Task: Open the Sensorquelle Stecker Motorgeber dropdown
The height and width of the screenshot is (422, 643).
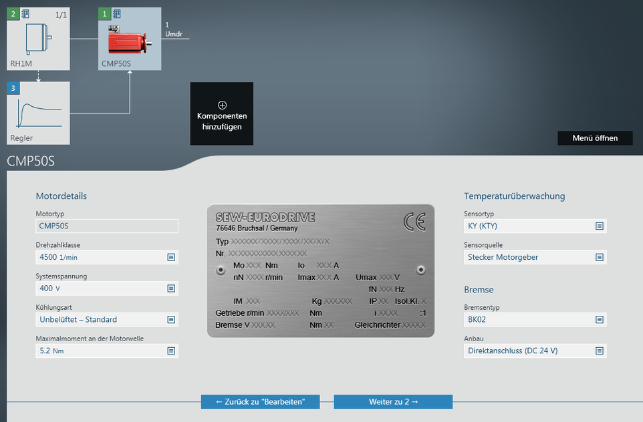Action: point(535,257)
